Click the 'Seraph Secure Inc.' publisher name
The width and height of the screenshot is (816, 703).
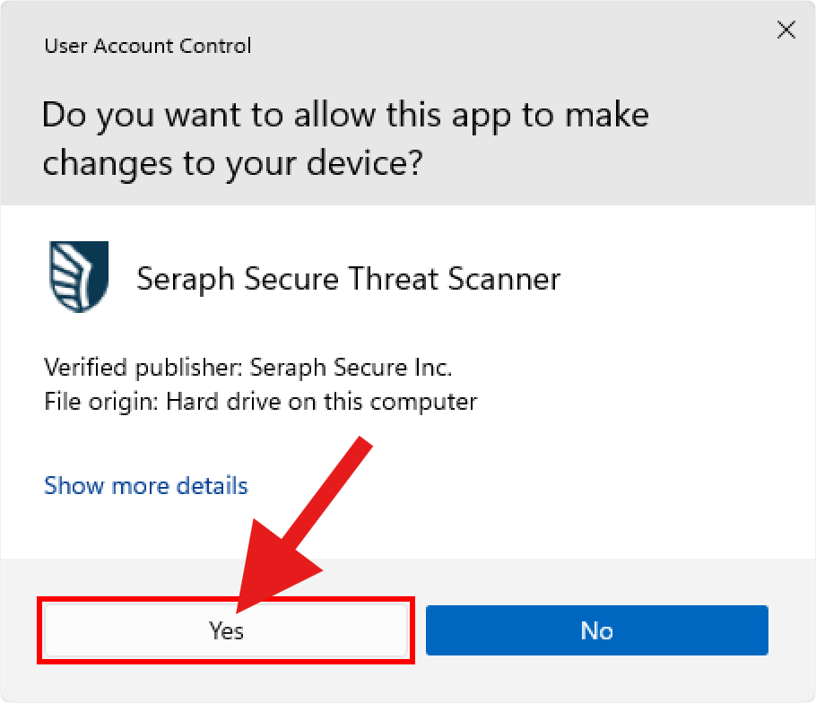pos(352,368)
